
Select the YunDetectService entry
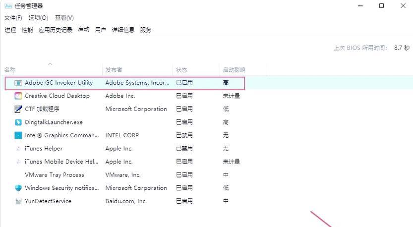coord(48,201)
